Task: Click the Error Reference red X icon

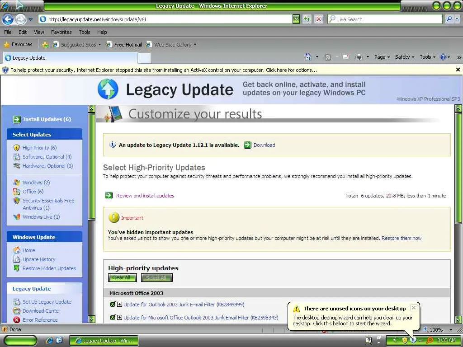Action: pos(17,320)
